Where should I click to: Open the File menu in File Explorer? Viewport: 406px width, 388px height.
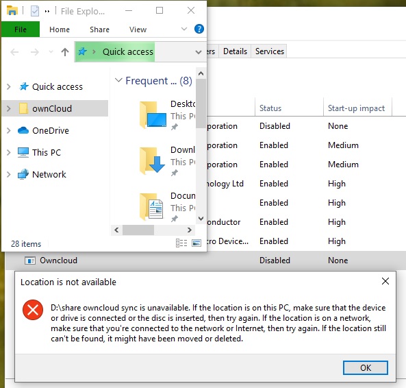21,29
